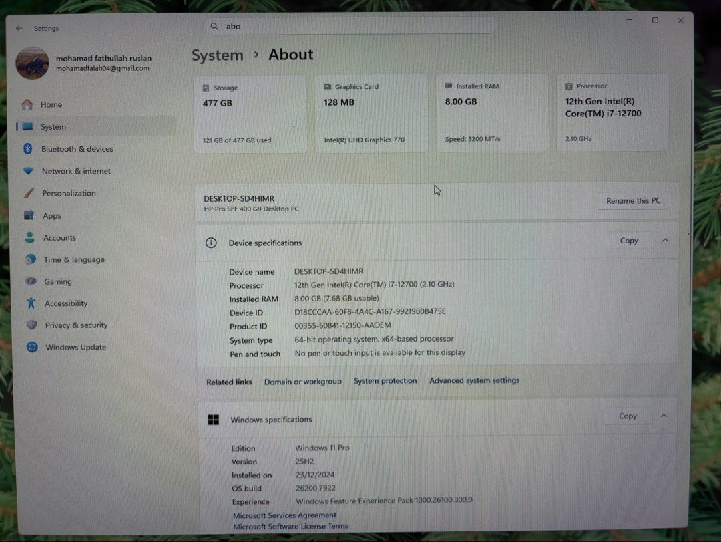Select the Network & internet icon
The image size is (721, 542).
click(x=28, y=171)
